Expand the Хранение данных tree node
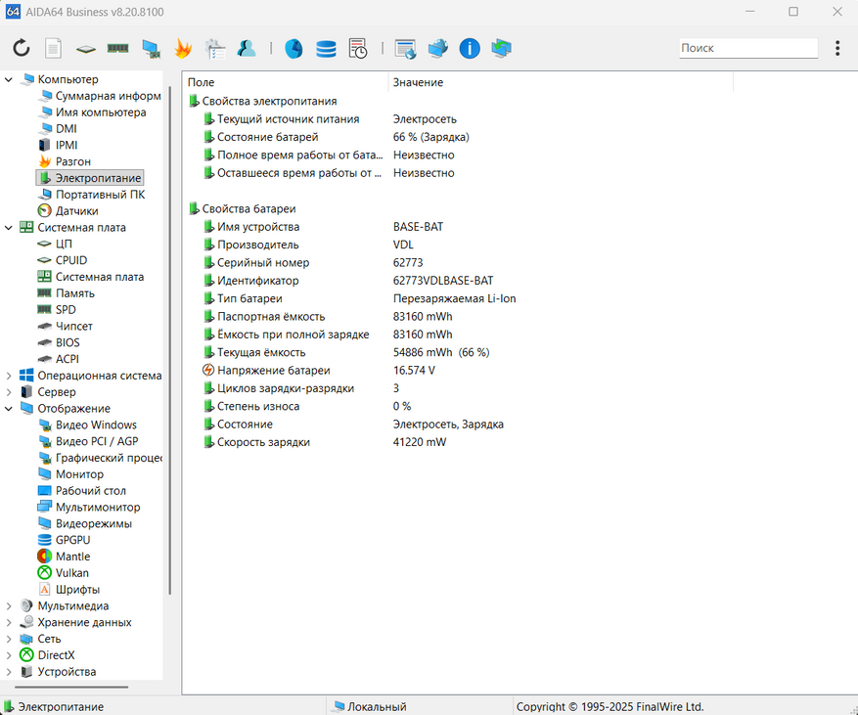The image size is (858, 715). (9, 622)
